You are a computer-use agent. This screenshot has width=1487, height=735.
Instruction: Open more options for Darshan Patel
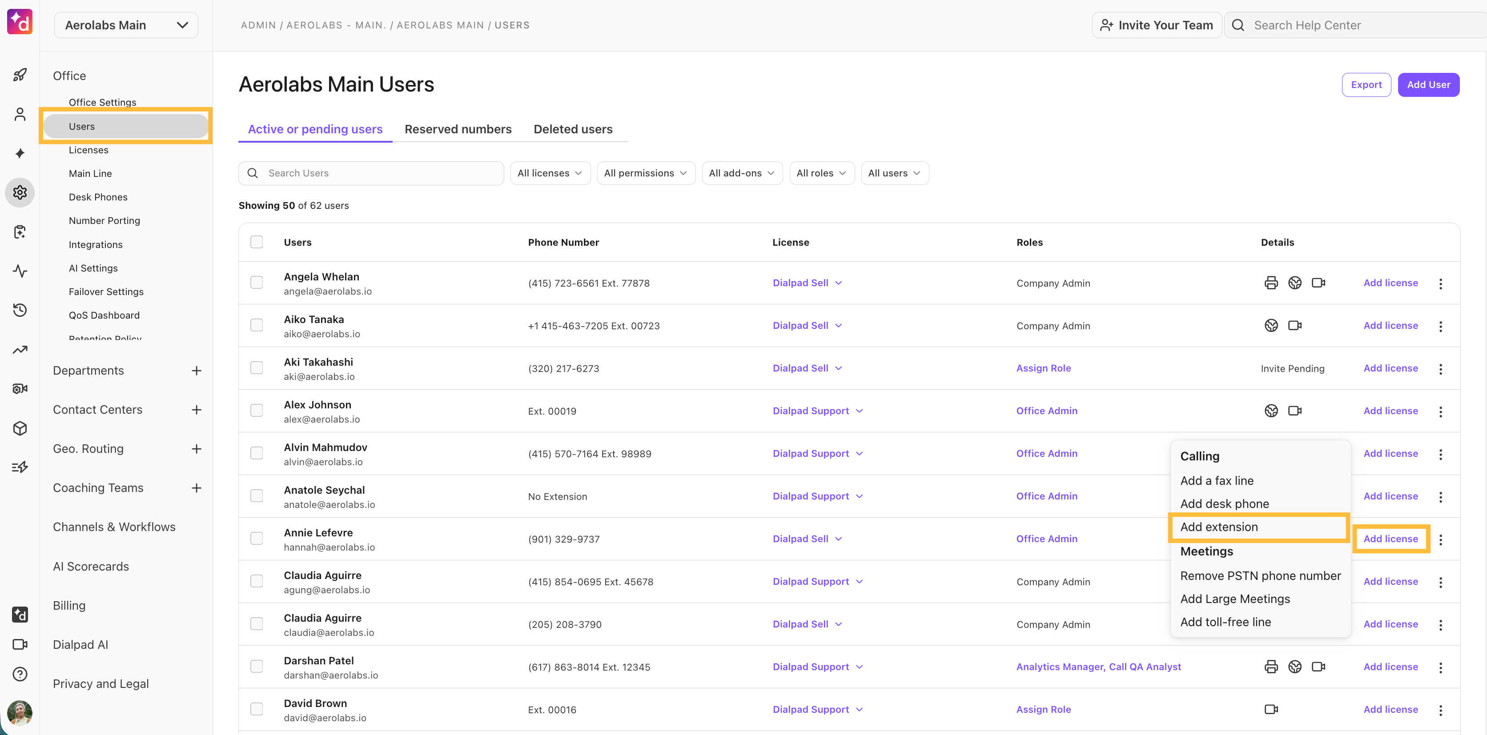pyautogui.click(x=1441, y=667)
